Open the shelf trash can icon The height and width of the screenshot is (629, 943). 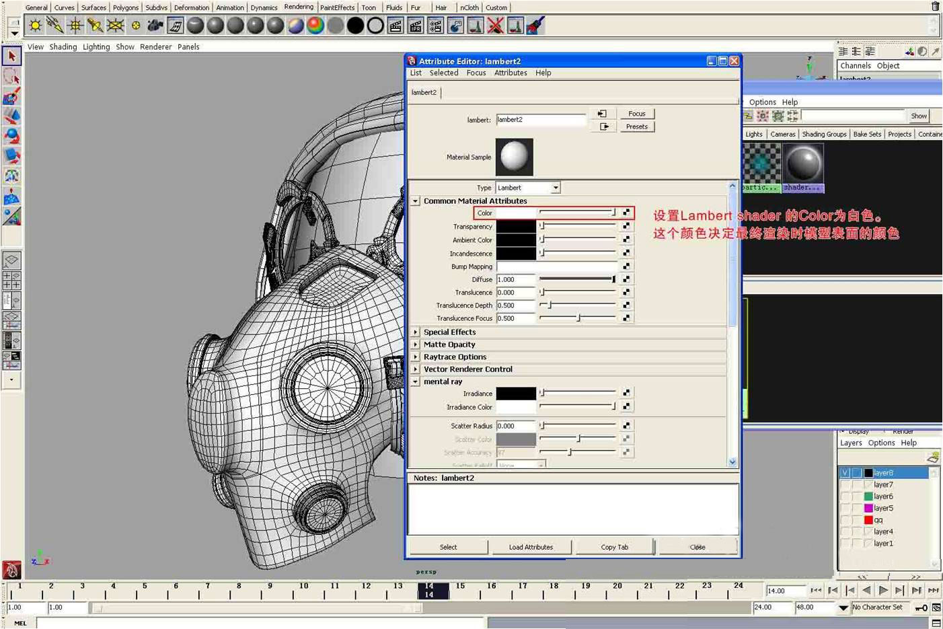(x=935, y=6)
